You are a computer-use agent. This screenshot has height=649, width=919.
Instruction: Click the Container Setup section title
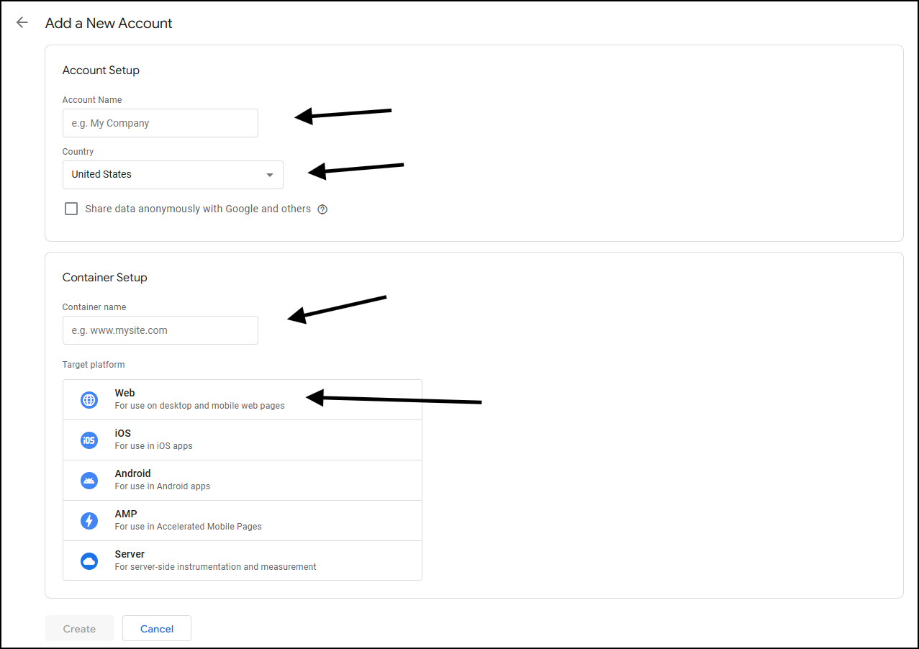pos(105,278)
